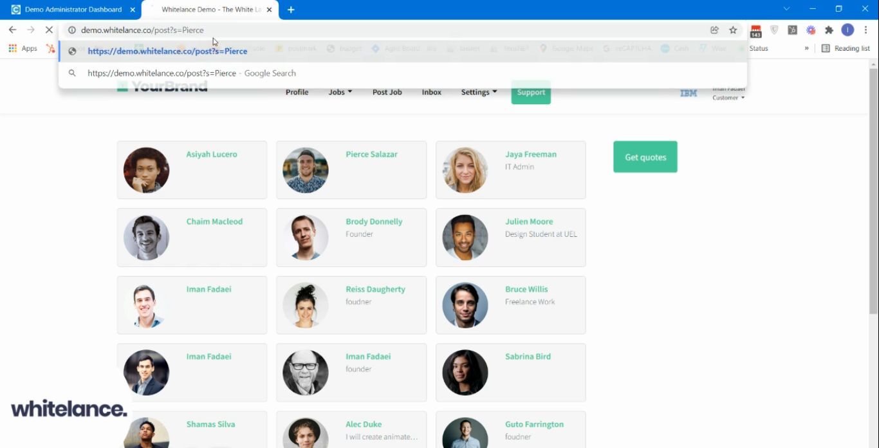Viewport: 879px width, 448px height.
Task: Close the Demo Administrator Dashboard tab
Action: pyautogui.click(x=133, y=10)
